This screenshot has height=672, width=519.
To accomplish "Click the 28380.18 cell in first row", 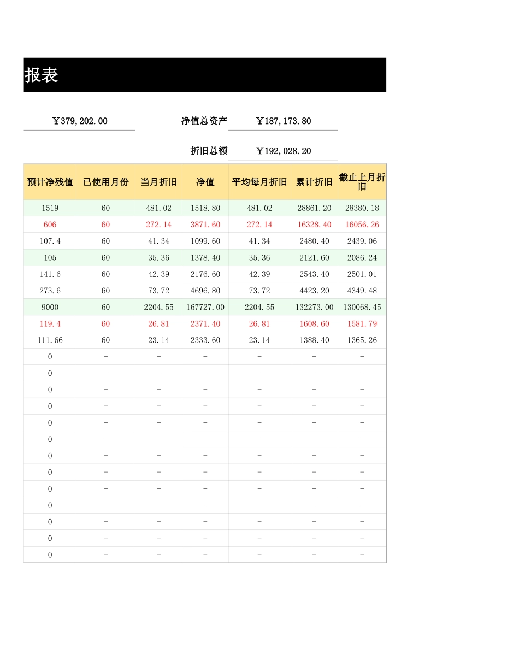I will click(x=362, y=208).
